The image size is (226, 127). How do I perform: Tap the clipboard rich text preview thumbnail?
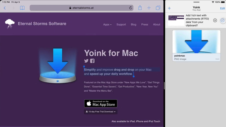point(176,20)
